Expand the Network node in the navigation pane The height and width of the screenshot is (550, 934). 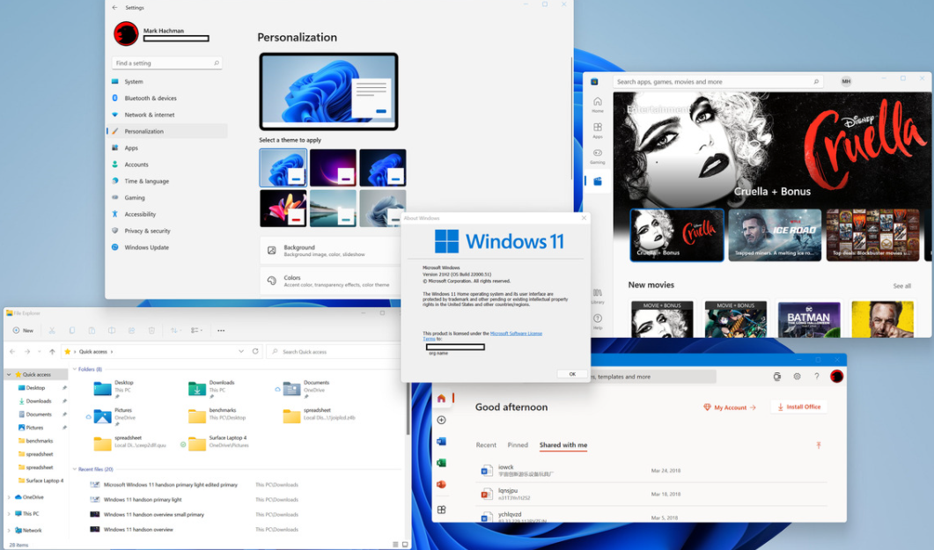pyautogui.click(x=9, y=530)
